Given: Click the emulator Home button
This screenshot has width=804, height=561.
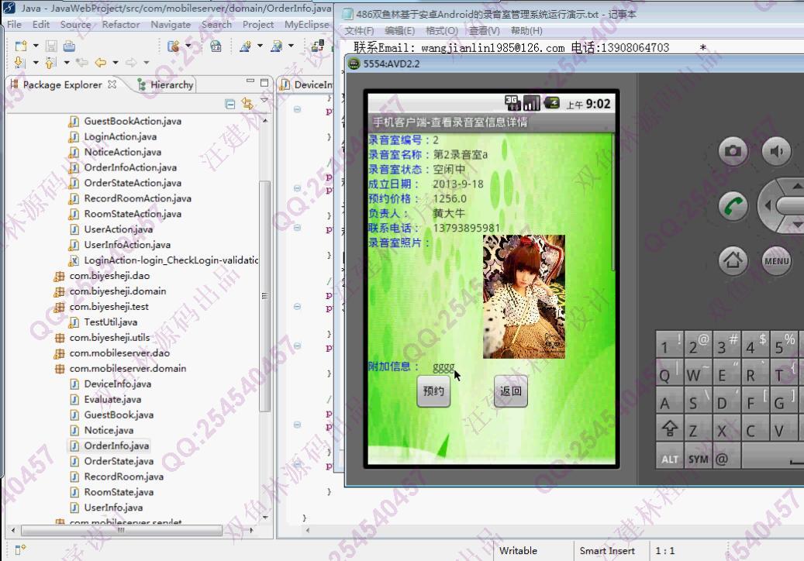Looking at the screenshot, I should pyautogui.click(x=733, y=260).
